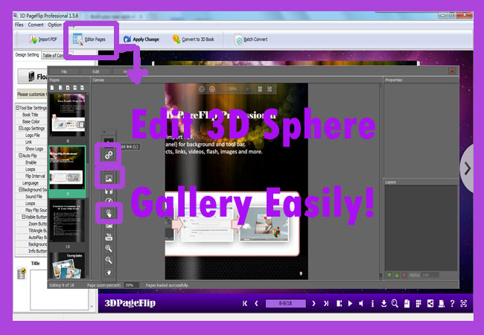Collapse the Visible Button tree node

coord(24,217)
